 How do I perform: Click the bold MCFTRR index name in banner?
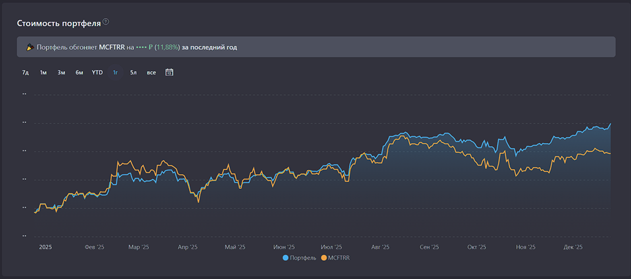coord(111,47)
